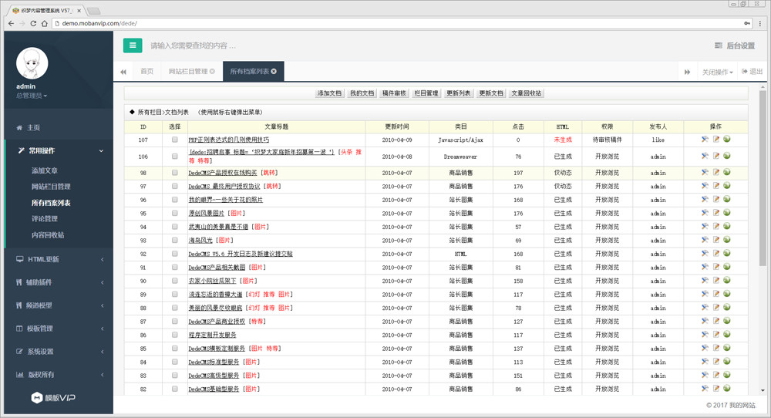Tick the checkbox for row ID 94

tap(174, 227)
